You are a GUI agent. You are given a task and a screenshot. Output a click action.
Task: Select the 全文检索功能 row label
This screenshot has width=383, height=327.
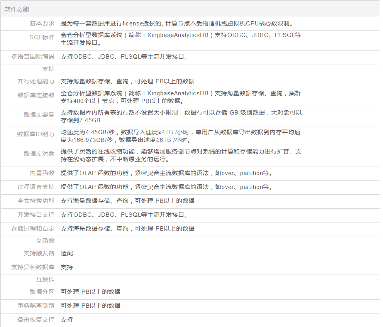(x=36, y=201)
